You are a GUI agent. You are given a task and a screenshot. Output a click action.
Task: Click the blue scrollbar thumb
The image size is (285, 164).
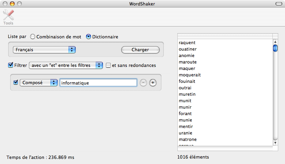pyautogui.click(x=275, y=48)
